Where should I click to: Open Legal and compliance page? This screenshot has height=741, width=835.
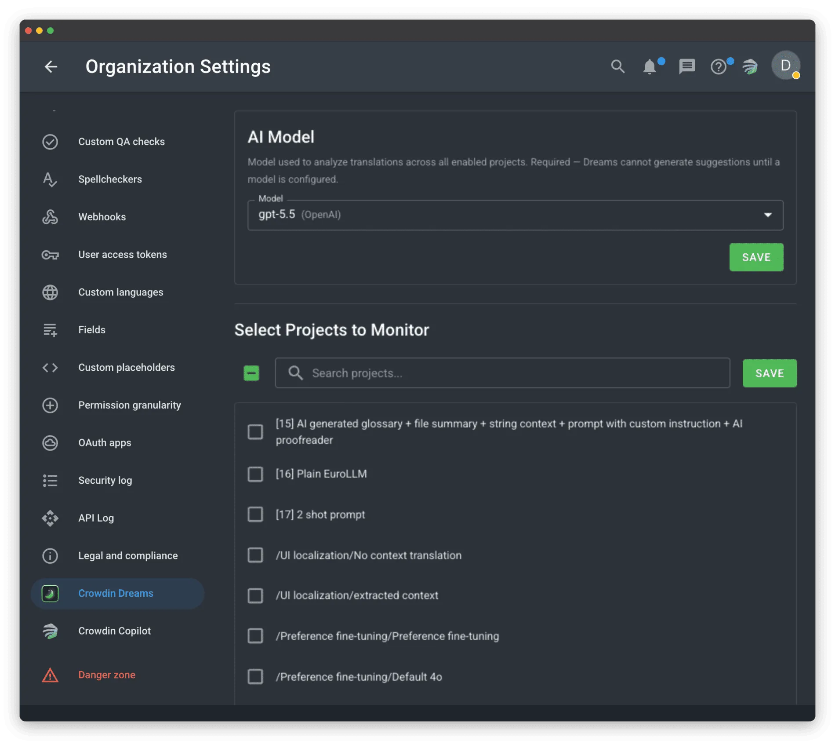click(128, 556)
